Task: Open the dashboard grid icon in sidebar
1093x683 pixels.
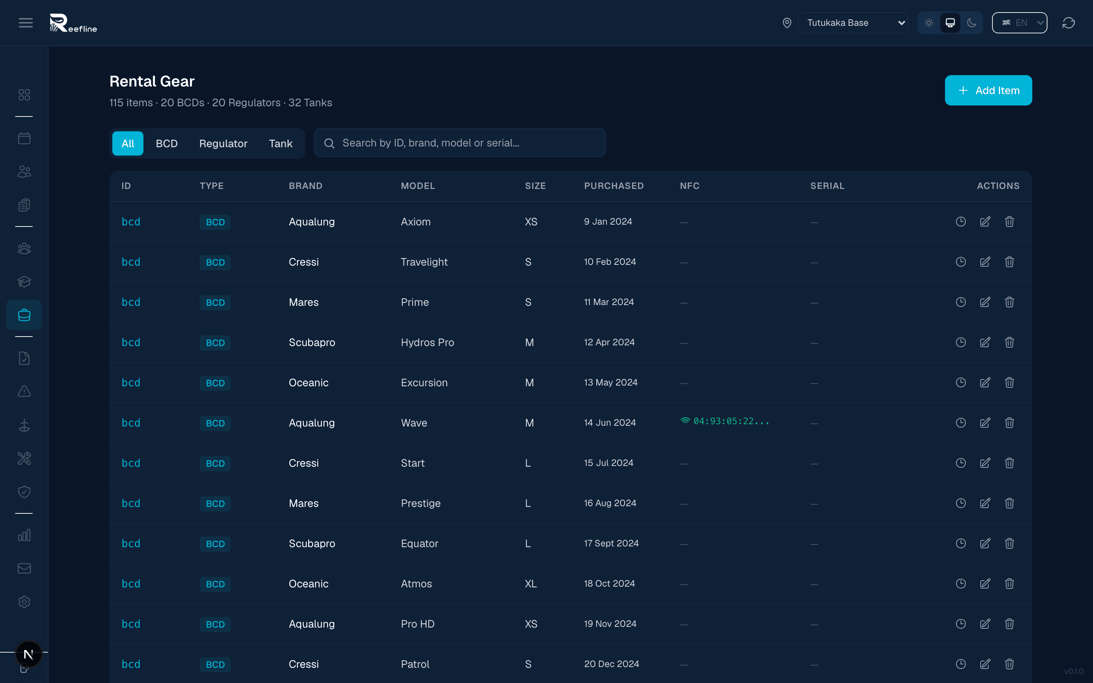Action: coord(24,95)
